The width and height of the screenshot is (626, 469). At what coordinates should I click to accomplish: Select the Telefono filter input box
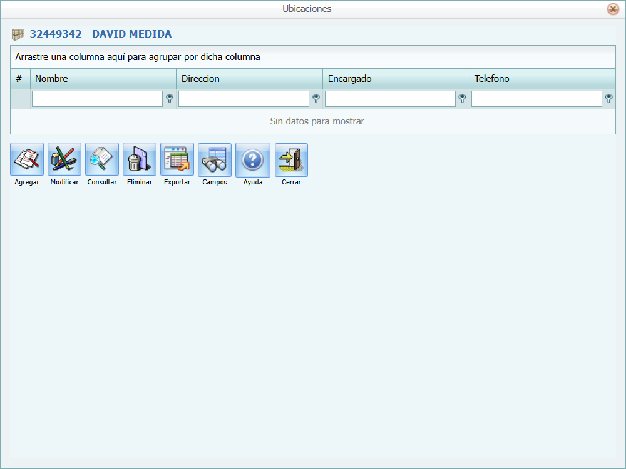tap(536, 99)
